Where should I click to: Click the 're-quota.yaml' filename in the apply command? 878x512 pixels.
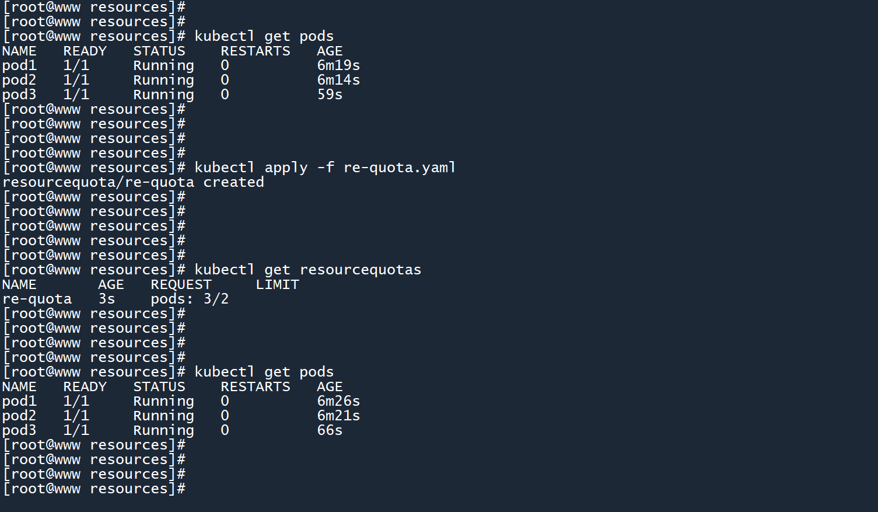pos(400,168)
